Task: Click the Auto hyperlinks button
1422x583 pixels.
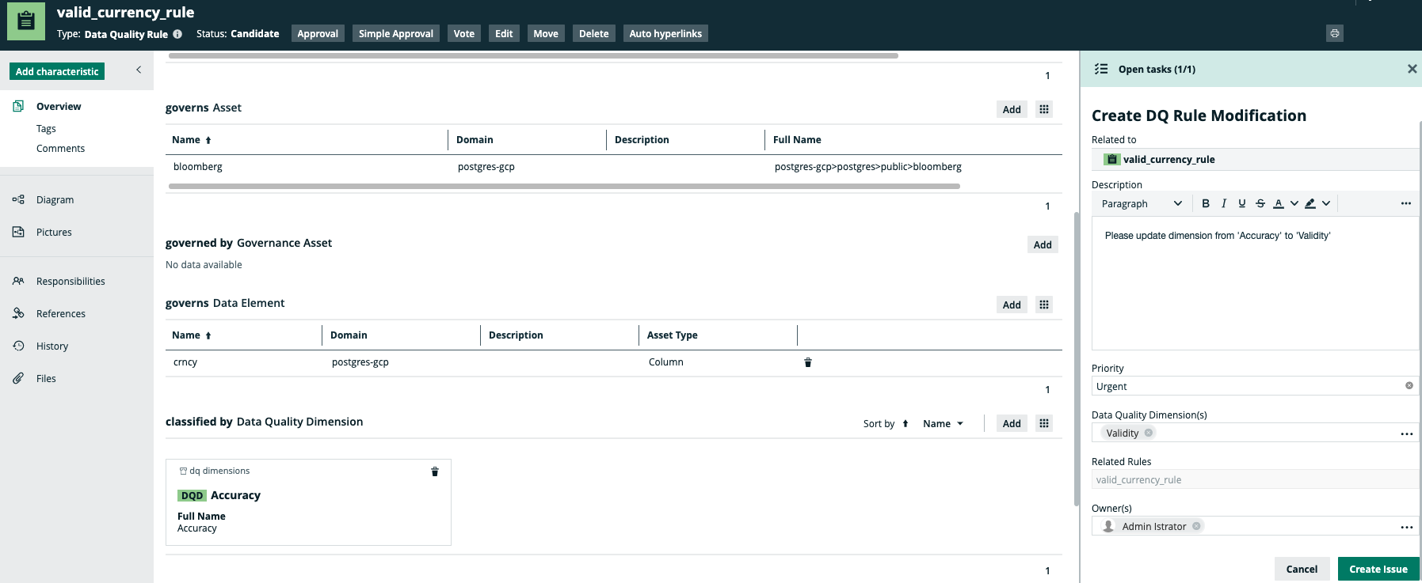Action: [x=665, y=33]
